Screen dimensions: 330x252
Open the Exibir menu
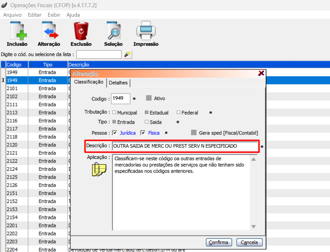click(54, 15)
